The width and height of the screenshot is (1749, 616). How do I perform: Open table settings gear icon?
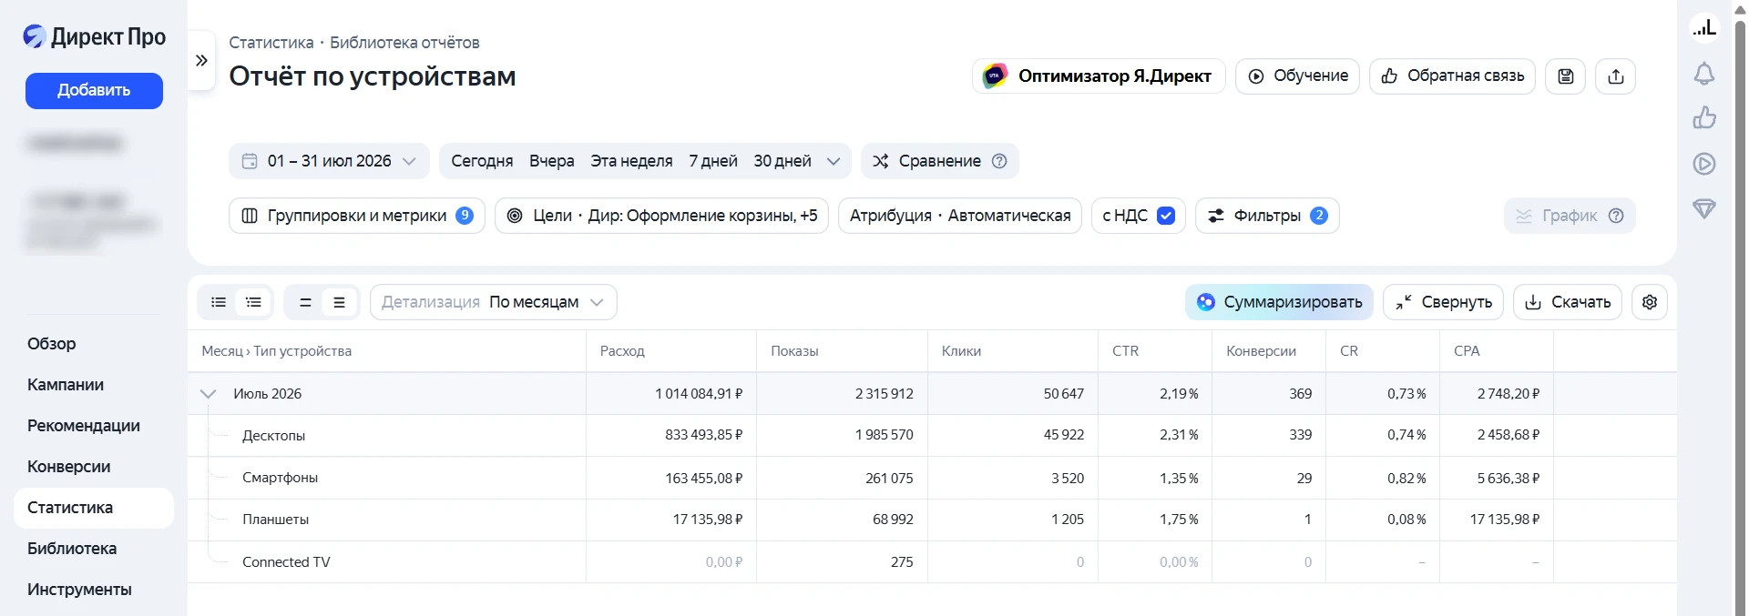pos(1649,302)
